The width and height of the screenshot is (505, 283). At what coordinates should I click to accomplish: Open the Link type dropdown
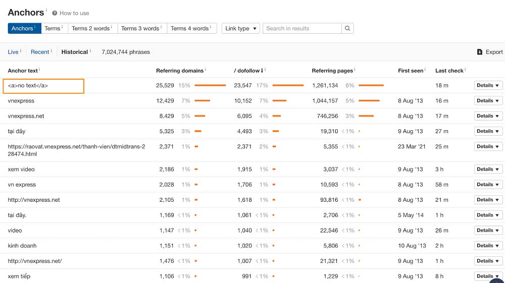240,29
